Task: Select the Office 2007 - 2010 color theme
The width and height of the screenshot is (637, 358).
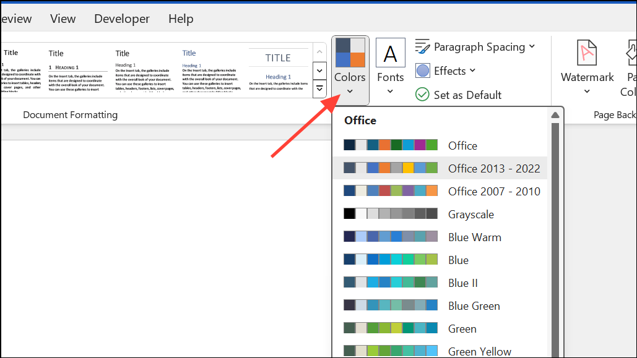Action: pyautogui.click(x=440, y=191)
